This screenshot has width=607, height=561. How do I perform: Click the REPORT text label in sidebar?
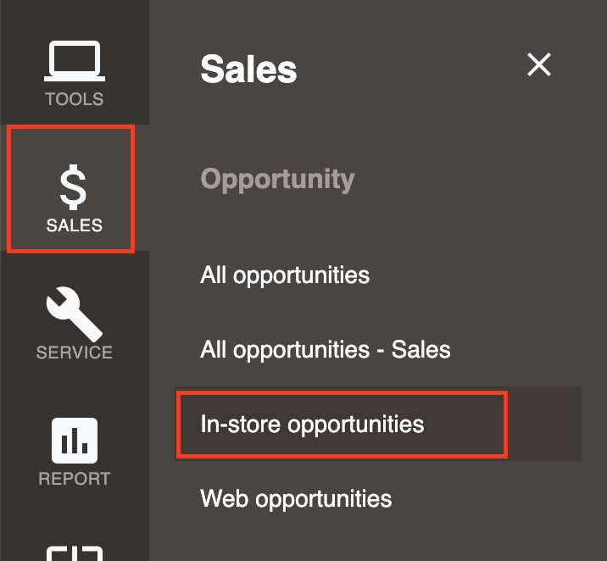coord(75,479)
